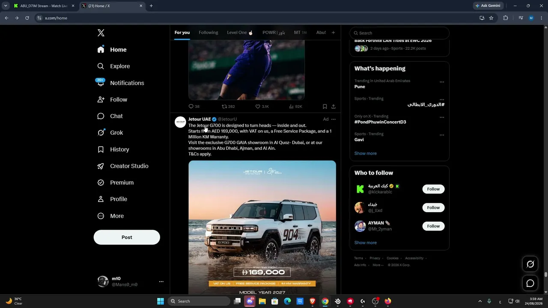Add a new timeline tab with the plus icon
Viewport: 548px width, 308px height.
(x=334, y=33)
